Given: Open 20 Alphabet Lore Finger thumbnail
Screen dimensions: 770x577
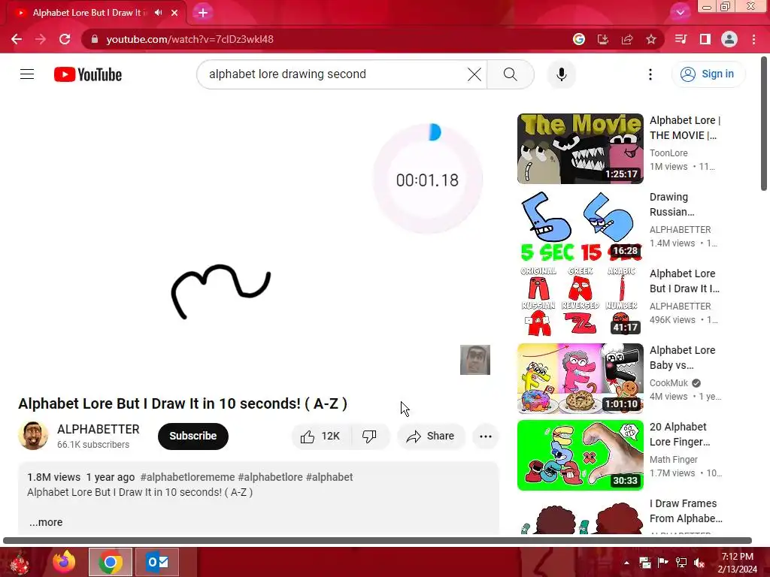Looking at the screenshot, I should click(580, 455).
